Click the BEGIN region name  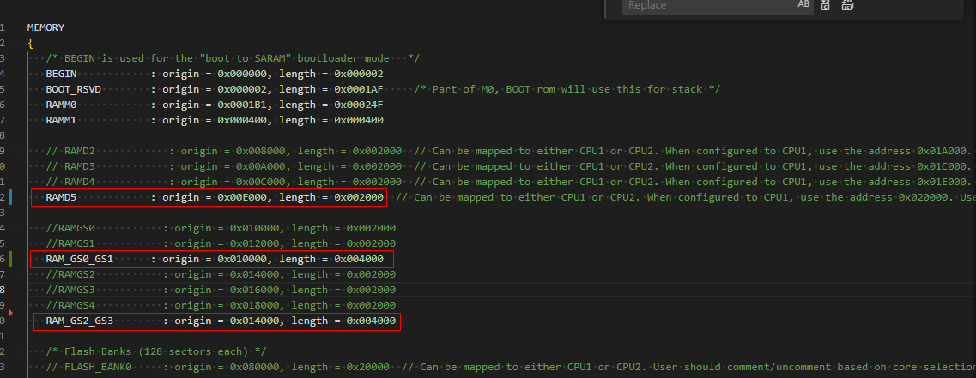pos(61,74)
